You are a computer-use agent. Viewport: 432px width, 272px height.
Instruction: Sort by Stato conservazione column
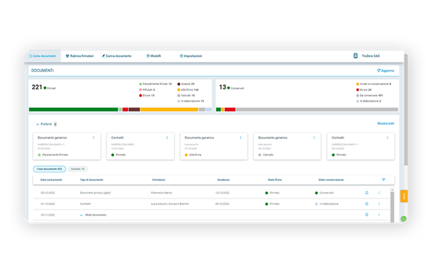click(331, 180)
